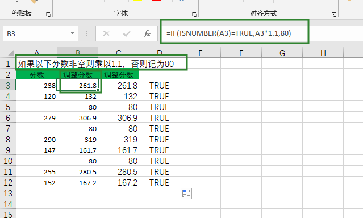Open the Alignment group dialog launcher
This screenshot has width=363, height=218.
pos(334,15)
